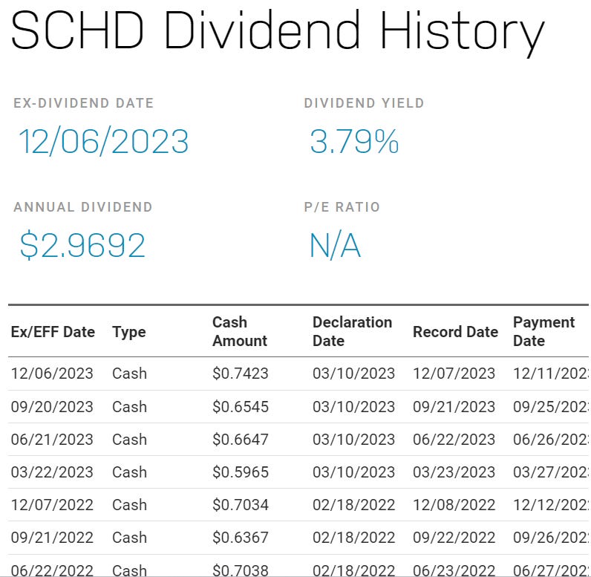The width and height of the screenshot is (591, 577).
Task: Click the SCHD Dividend History heading
Action: (x=278, y=33)
